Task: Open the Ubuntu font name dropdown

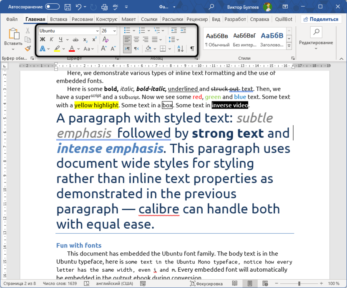Action: (97, 31)
